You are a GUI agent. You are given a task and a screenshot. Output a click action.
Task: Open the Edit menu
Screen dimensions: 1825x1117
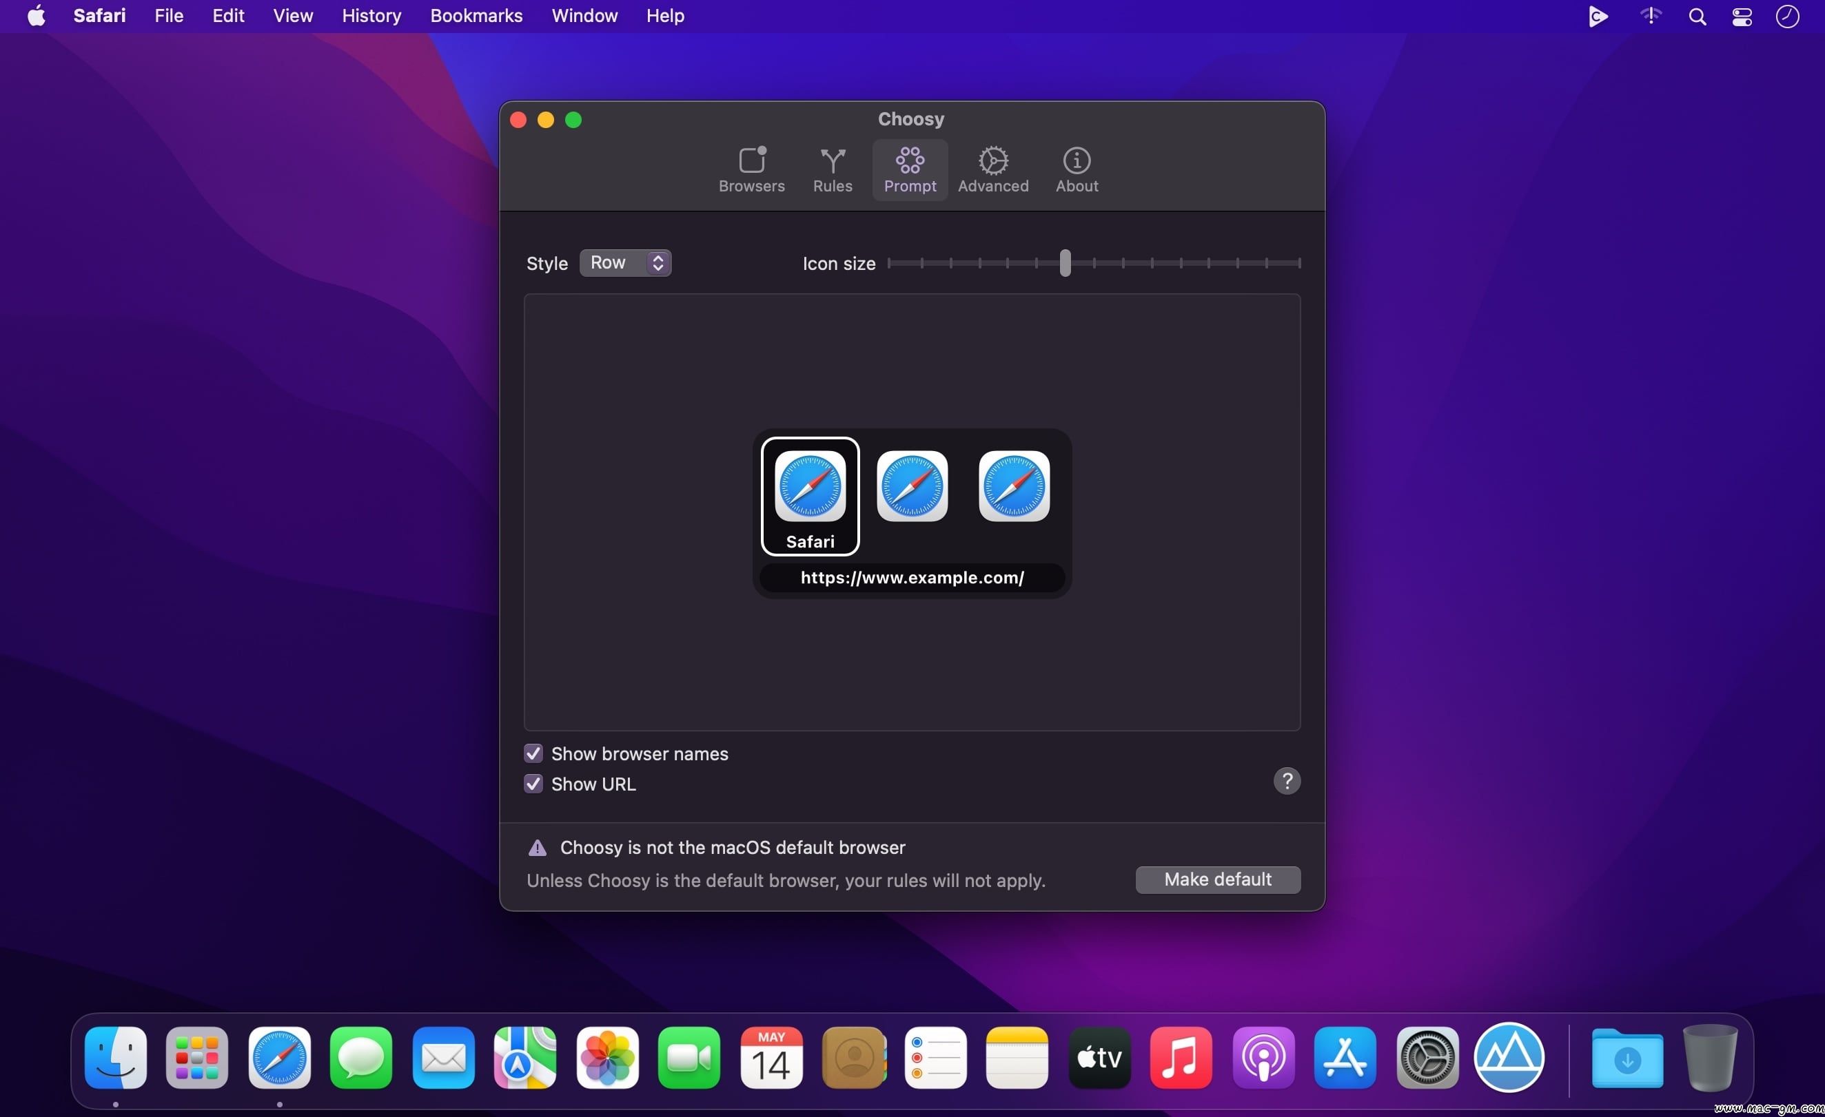pos(228,16)
